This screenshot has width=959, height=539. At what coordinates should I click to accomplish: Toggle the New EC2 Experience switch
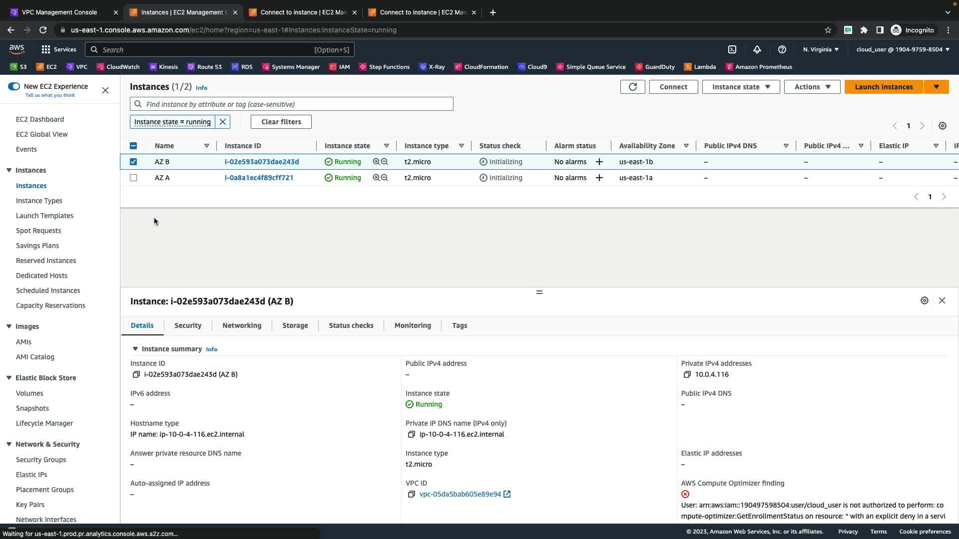tap(14, 86)
